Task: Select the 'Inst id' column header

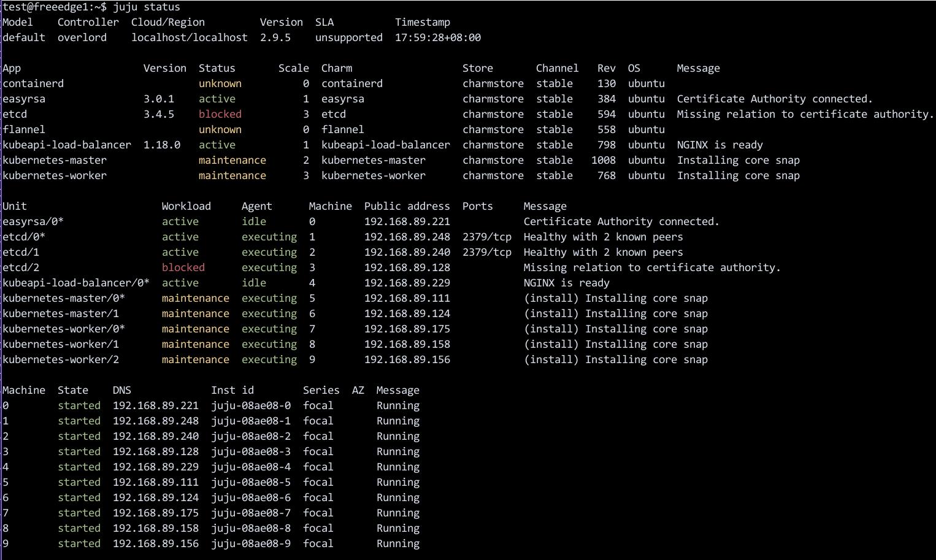Action: point(232,390)
